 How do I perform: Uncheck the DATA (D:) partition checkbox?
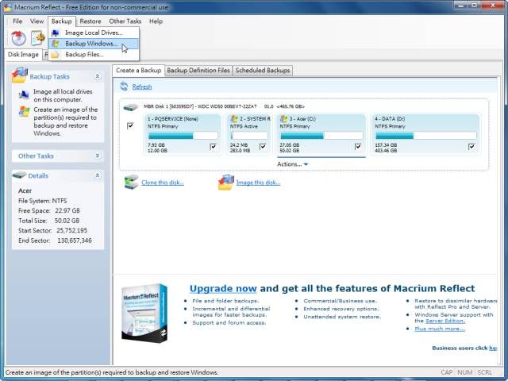click(x=471, y=146)
